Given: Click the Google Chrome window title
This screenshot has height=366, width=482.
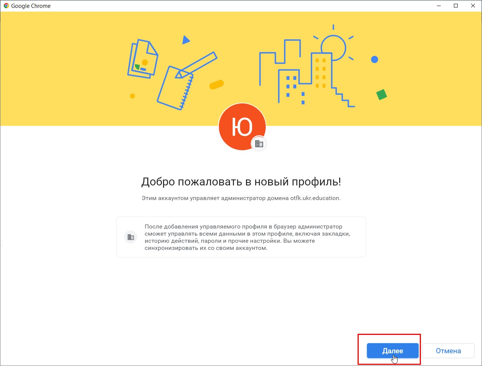Looking at the screenshot, I should click(x=31, y=6).
